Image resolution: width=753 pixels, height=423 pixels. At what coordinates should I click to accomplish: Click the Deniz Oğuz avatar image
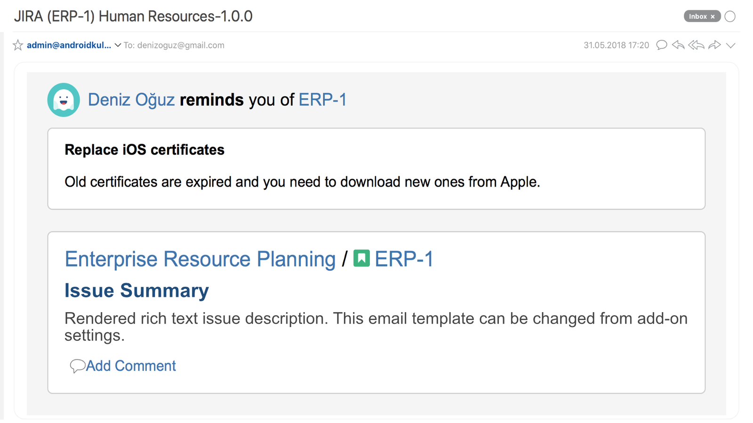(x=64, y=100)
